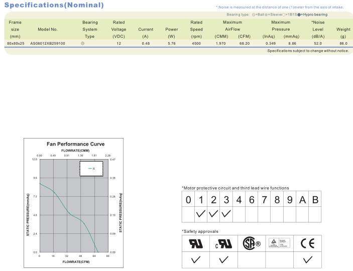Click the checkmark under function code 3

(226, 214)
